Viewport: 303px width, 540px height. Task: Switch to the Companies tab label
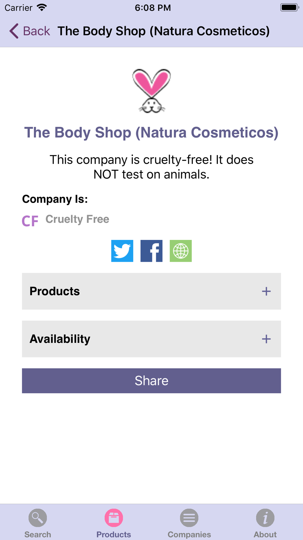coord(189,535)
